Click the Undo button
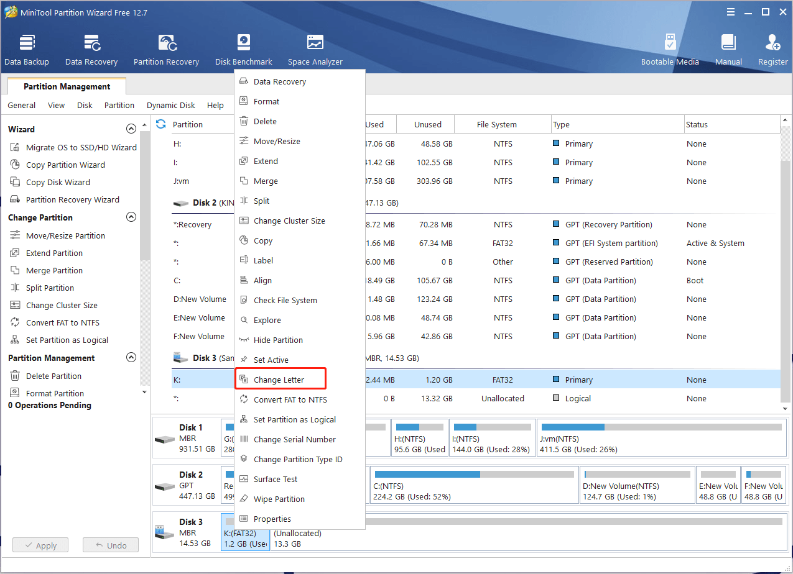Viewport: 793px width, 574px height. pos(111,545)
